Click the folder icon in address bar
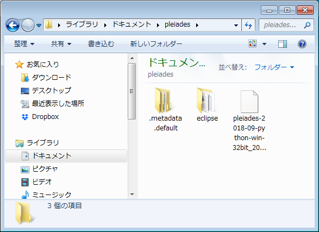319x232 pixels. [48, 24]
